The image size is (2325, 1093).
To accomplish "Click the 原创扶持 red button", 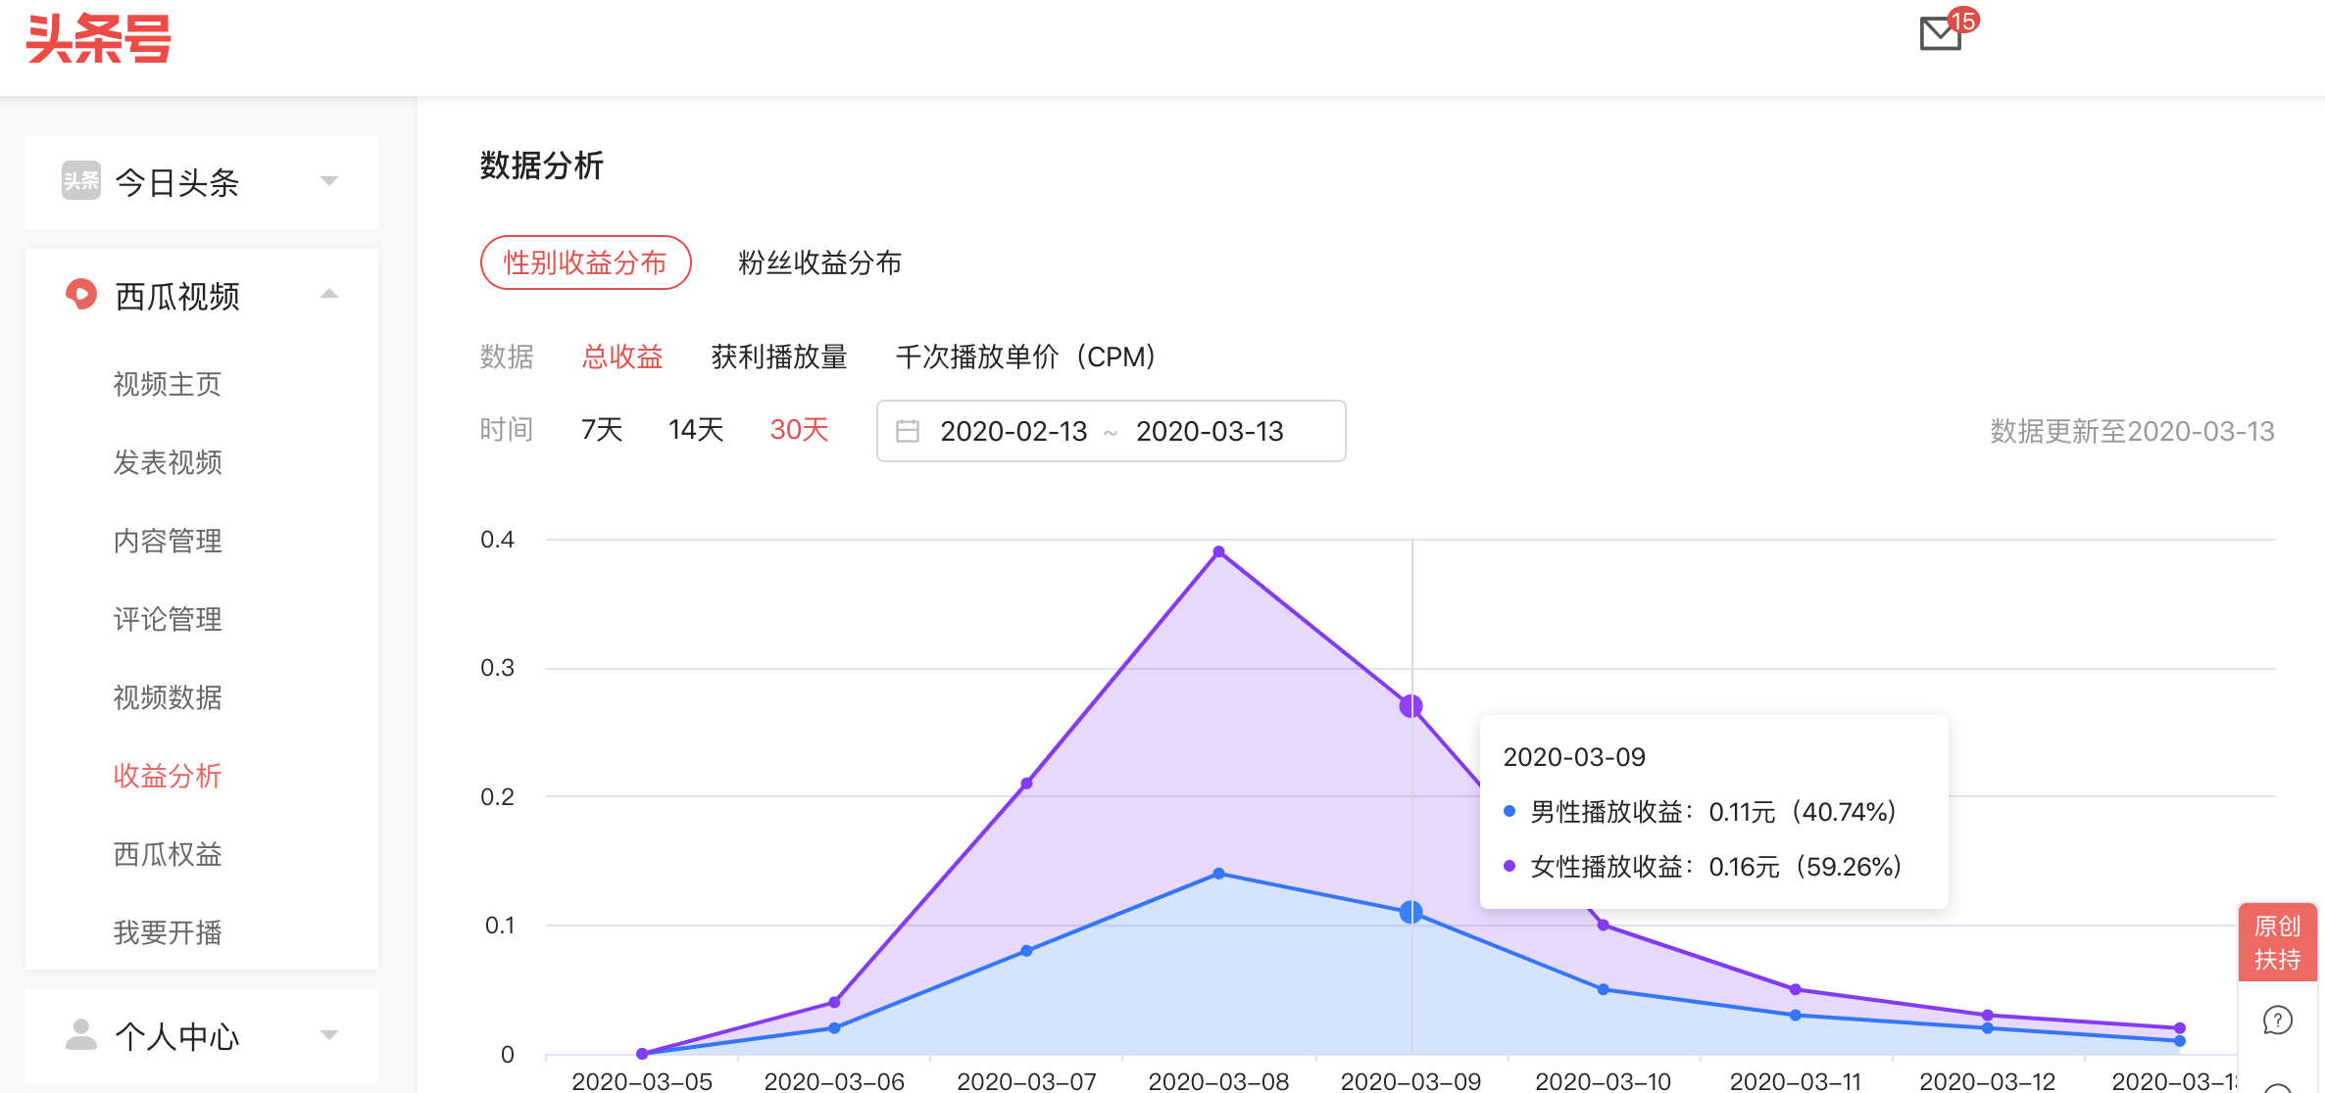I will click(2277, 941).
